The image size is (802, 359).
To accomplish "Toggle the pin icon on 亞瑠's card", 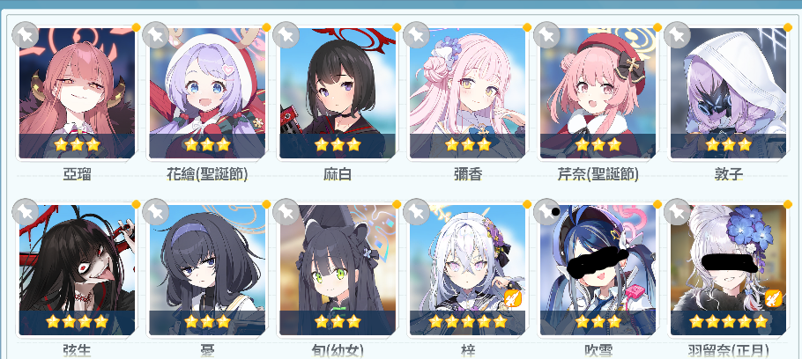I will coord(25,34).
